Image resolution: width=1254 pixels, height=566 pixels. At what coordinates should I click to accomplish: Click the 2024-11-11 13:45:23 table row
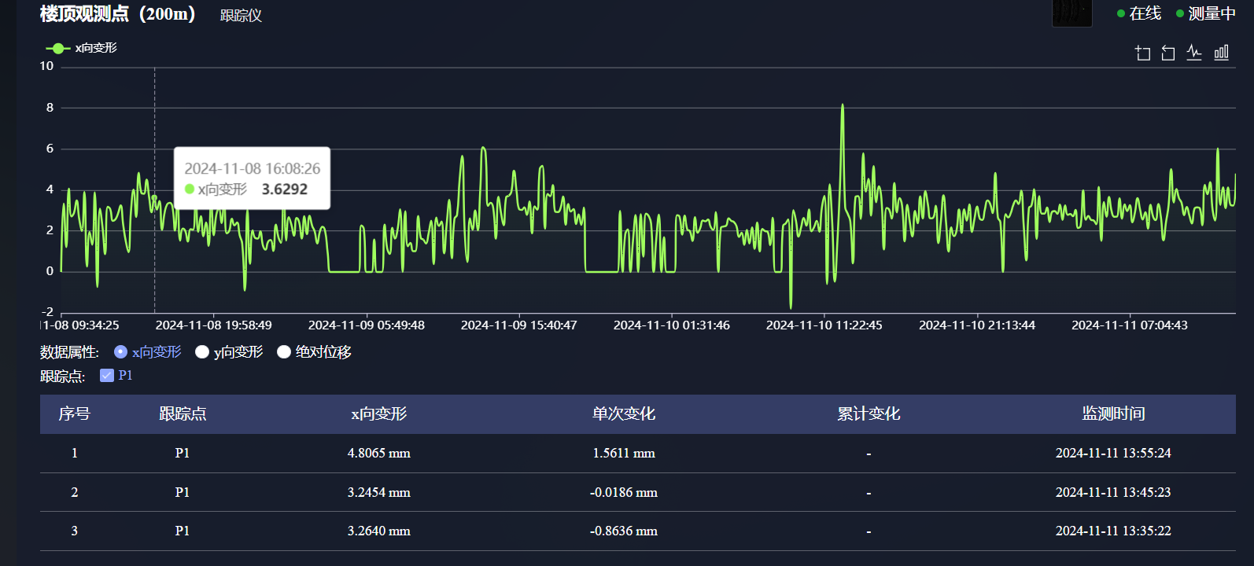click(1112, 492)
